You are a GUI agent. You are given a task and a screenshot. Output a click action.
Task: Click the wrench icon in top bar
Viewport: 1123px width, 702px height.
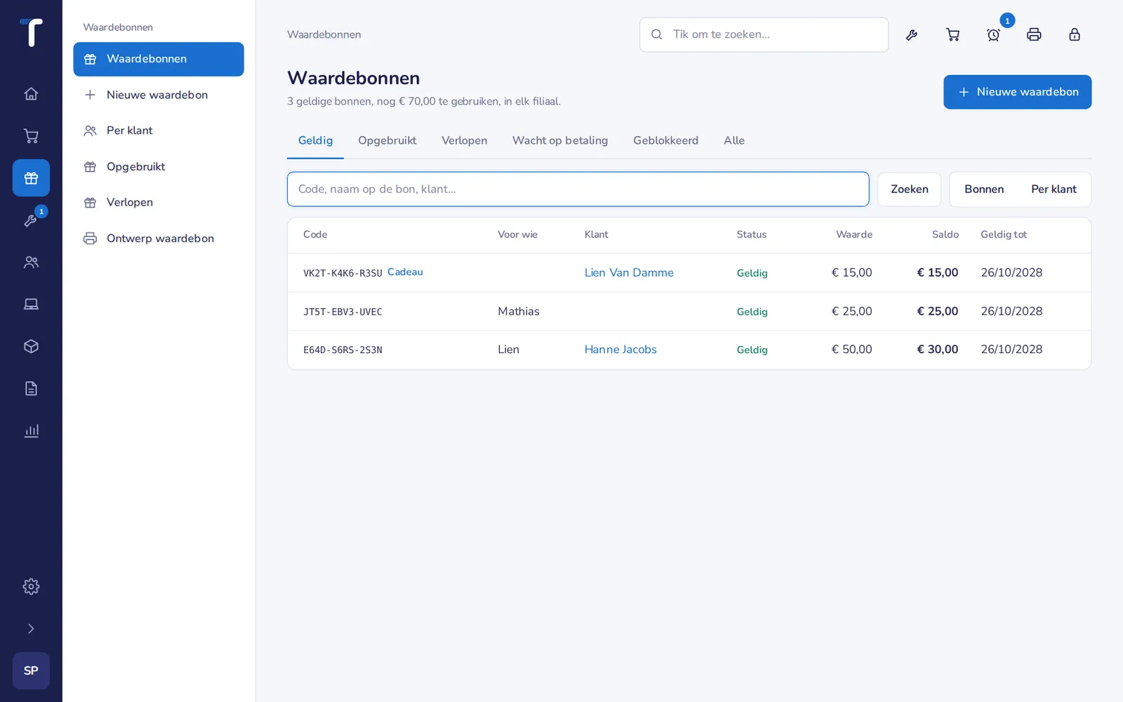(912, 34)
